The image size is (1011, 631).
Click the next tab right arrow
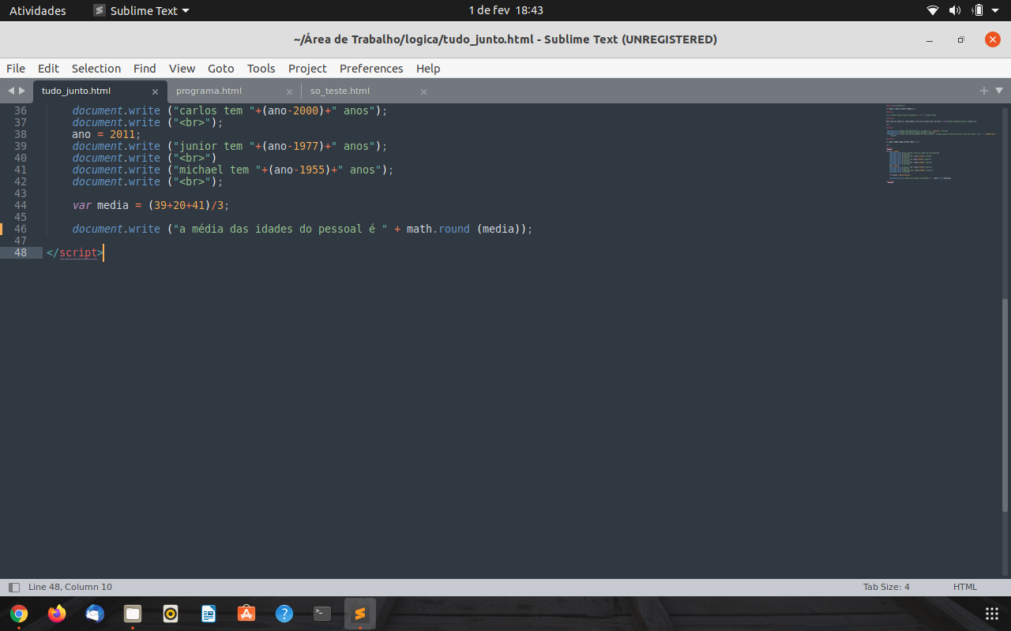coord(22,91)
